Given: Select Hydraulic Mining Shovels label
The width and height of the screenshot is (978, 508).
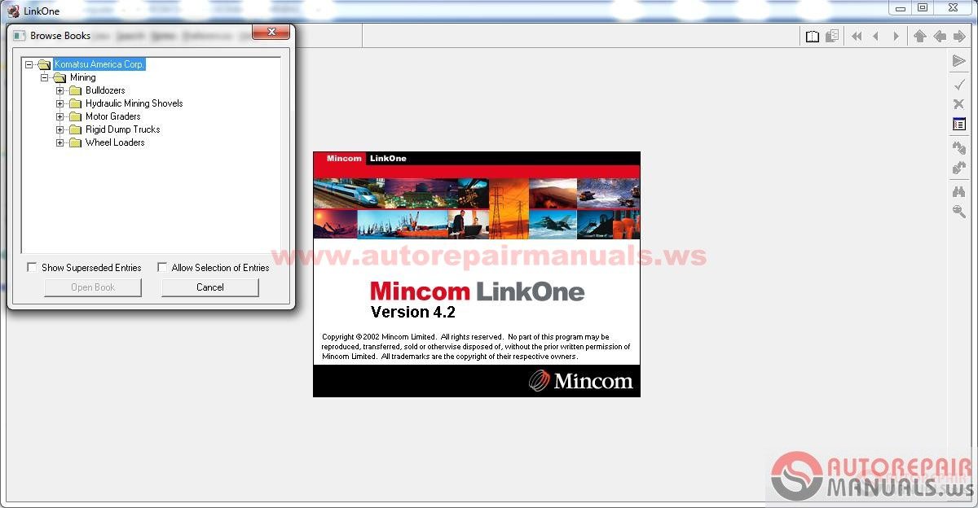Looking at the screenshot, I should pyautogui.click(x=134, y=103).
